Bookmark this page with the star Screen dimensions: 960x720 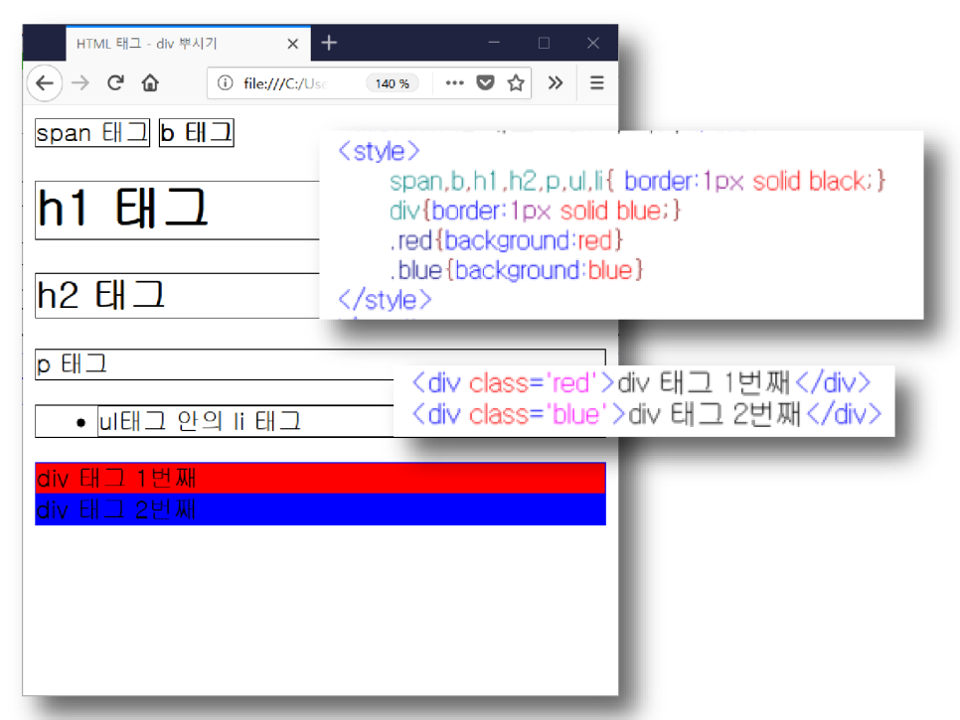[x=516, y=82]
